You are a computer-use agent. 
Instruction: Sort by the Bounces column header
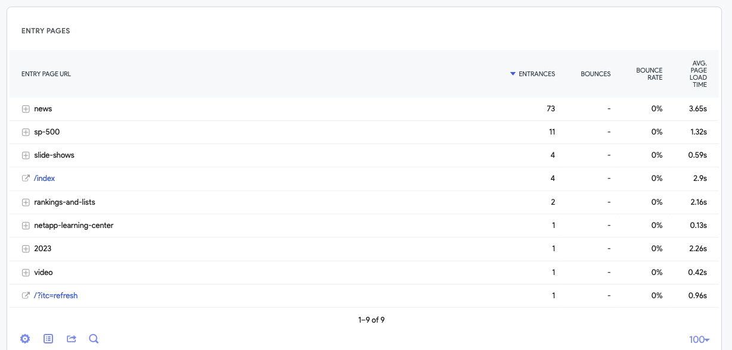pyautogui.click(x=595, y=74)
